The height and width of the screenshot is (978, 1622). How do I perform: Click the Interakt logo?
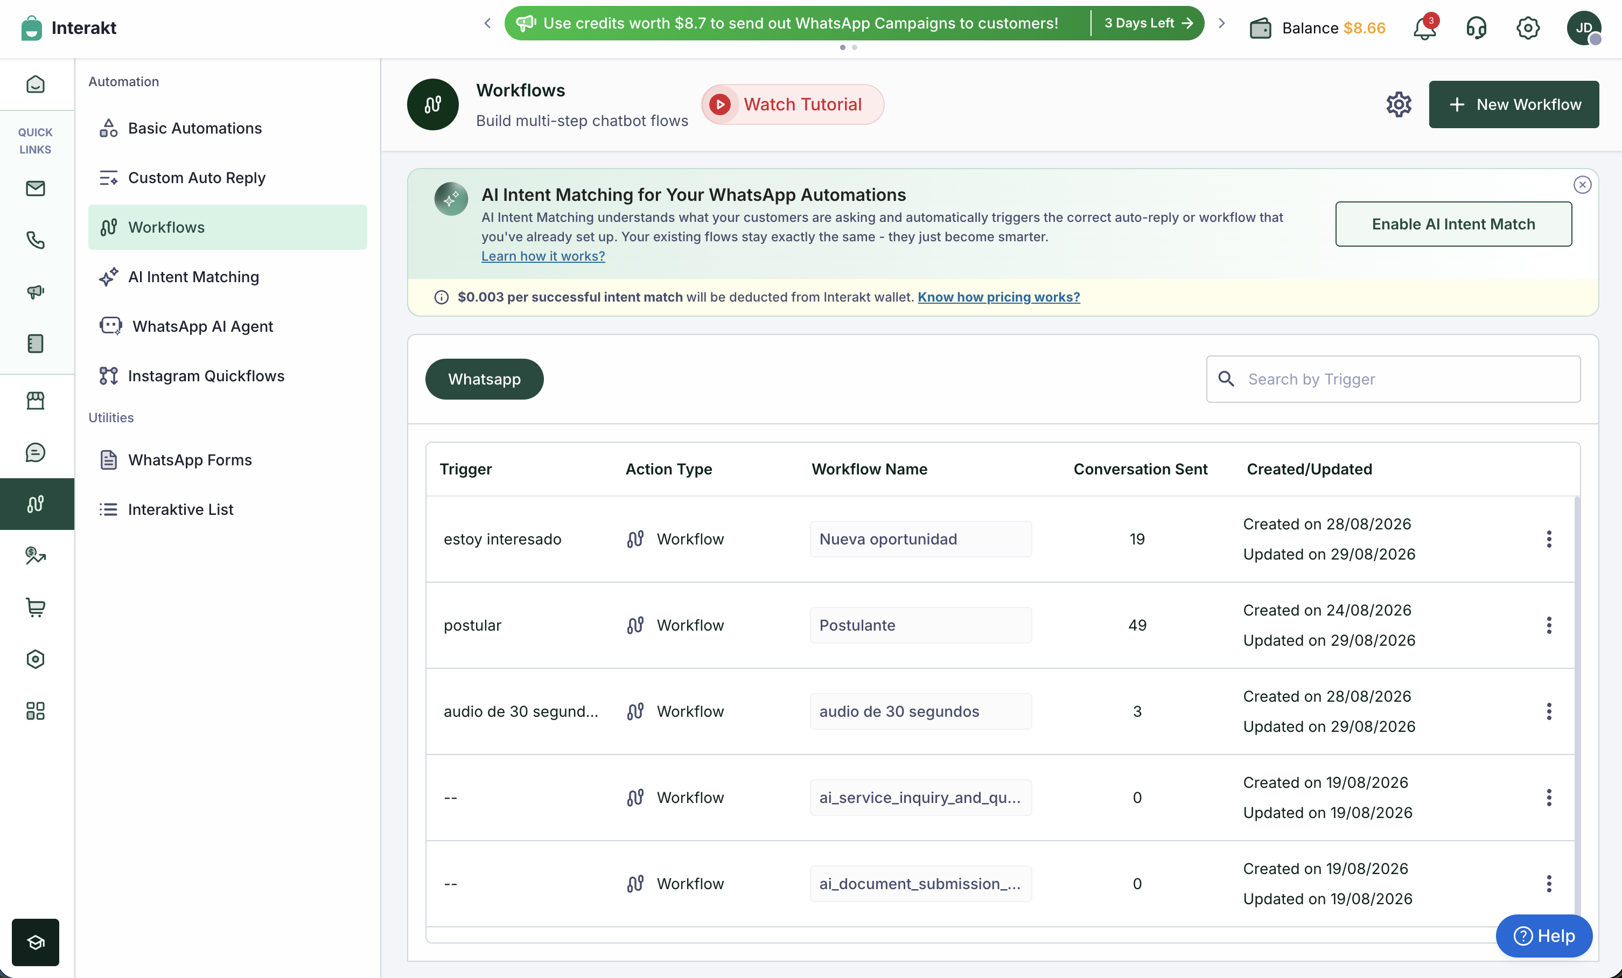pyautogui.click(x=68, y=27)
